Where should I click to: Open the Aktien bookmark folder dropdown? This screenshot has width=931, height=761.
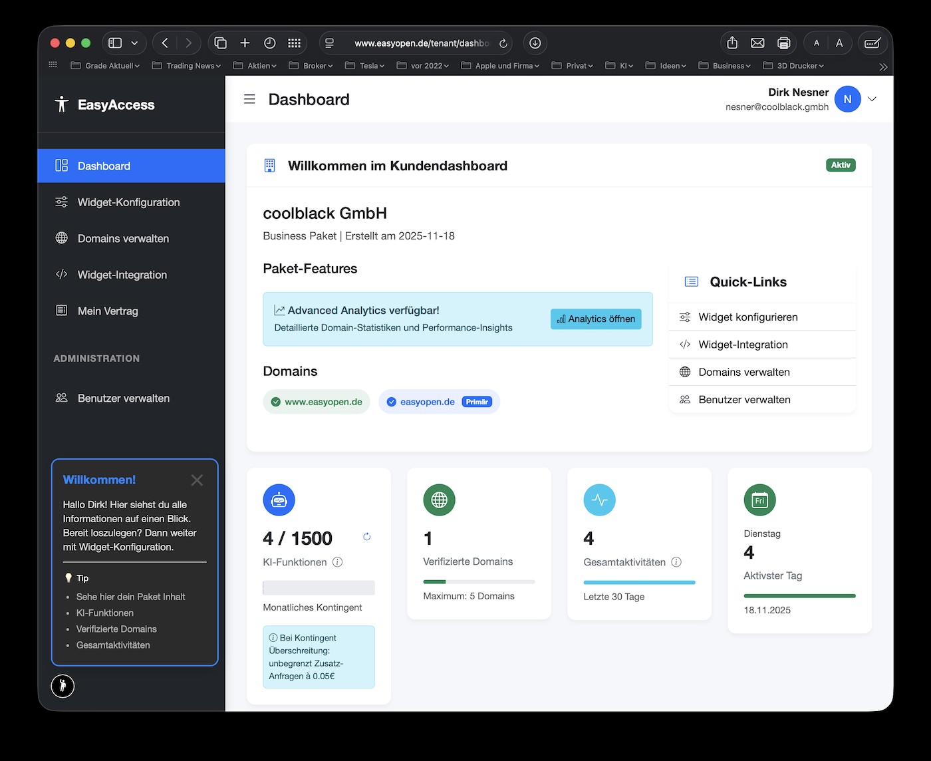[259, 65]
